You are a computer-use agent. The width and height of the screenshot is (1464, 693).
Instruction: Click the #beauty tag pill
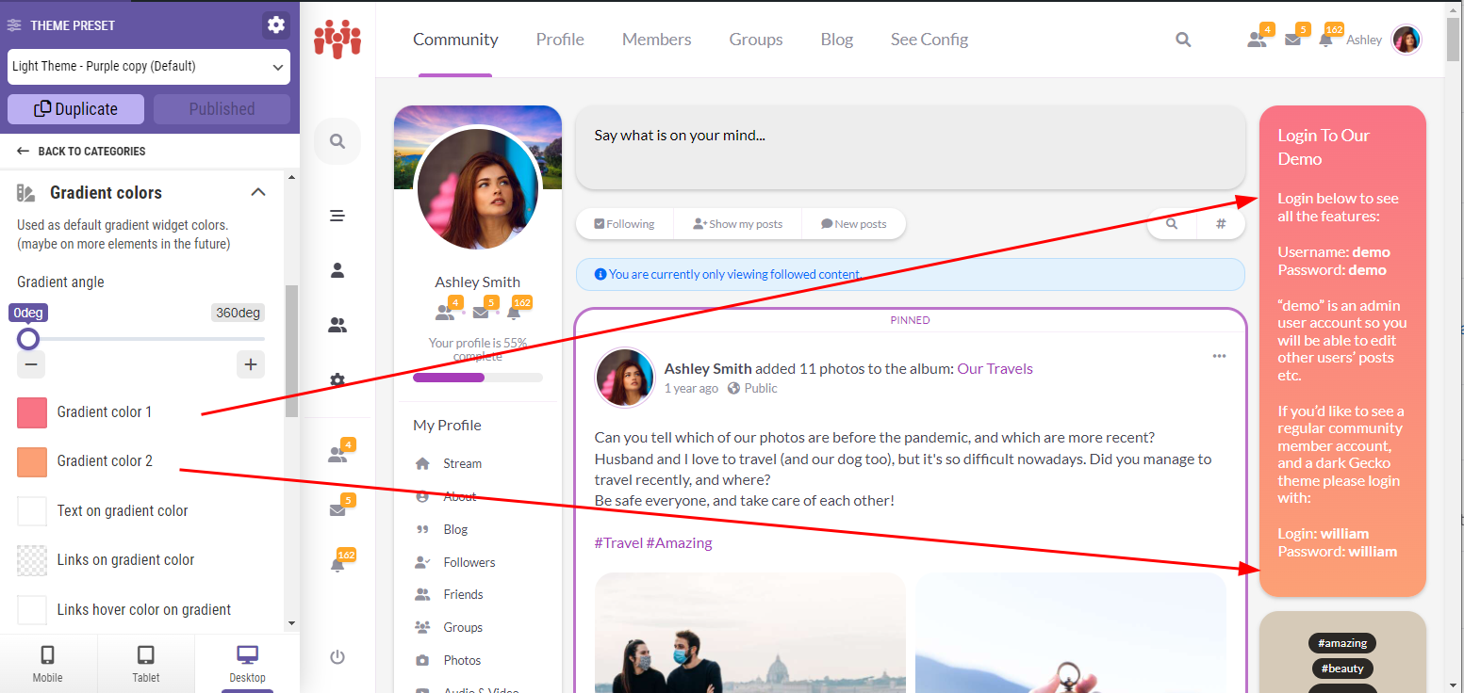(x=1342, y=669)
